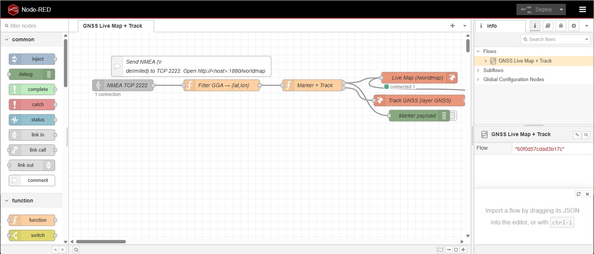
Task: Open the Deploy dropdown arrow
Action: (x=561, y=9)
